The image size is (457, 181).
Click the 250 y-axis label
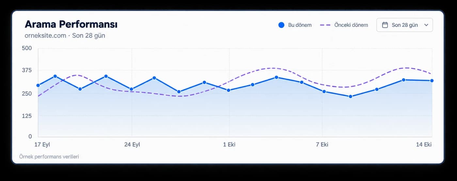[x=27, y=93]
